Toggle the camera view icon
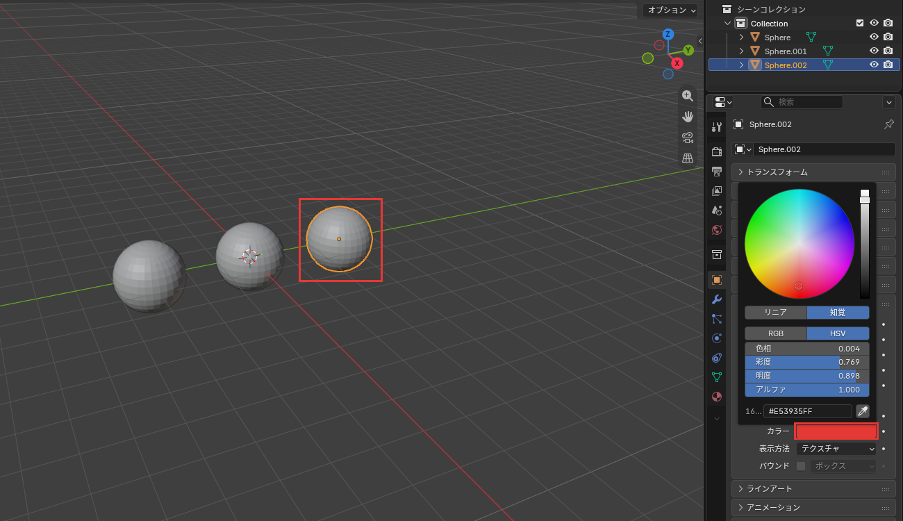Screen dimensions: 903x521 click(x=688, y=137)
